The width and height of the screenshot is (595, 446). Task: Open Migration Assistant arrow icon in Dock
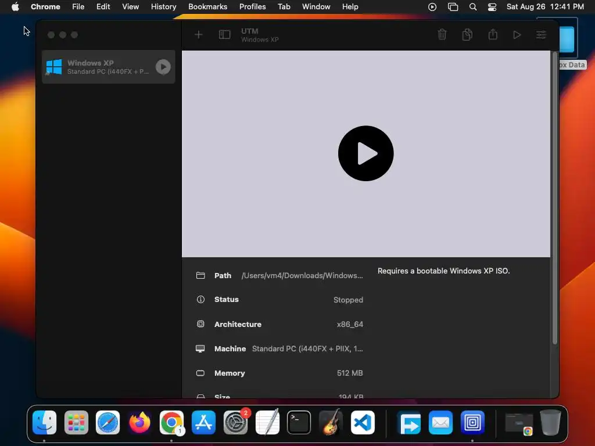408,423
